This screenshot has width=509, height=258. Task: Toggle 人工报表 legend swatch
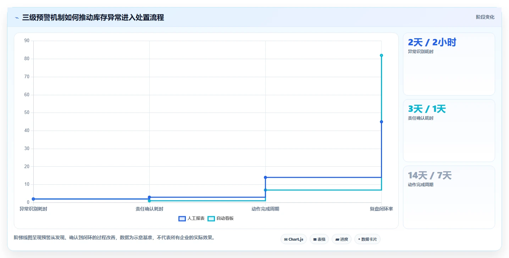coord(182,218)
